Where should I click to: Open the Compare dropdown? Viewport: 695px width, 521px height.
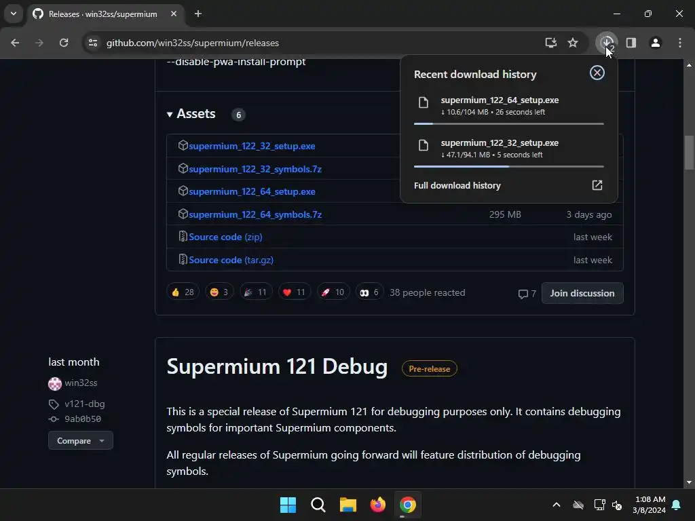pyautogui.click(x=81, y=440)
